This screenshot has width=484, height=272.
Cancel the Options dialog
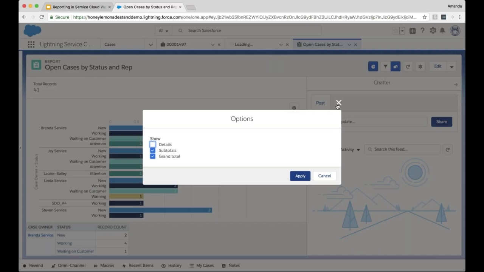click(x=324, y=176)
